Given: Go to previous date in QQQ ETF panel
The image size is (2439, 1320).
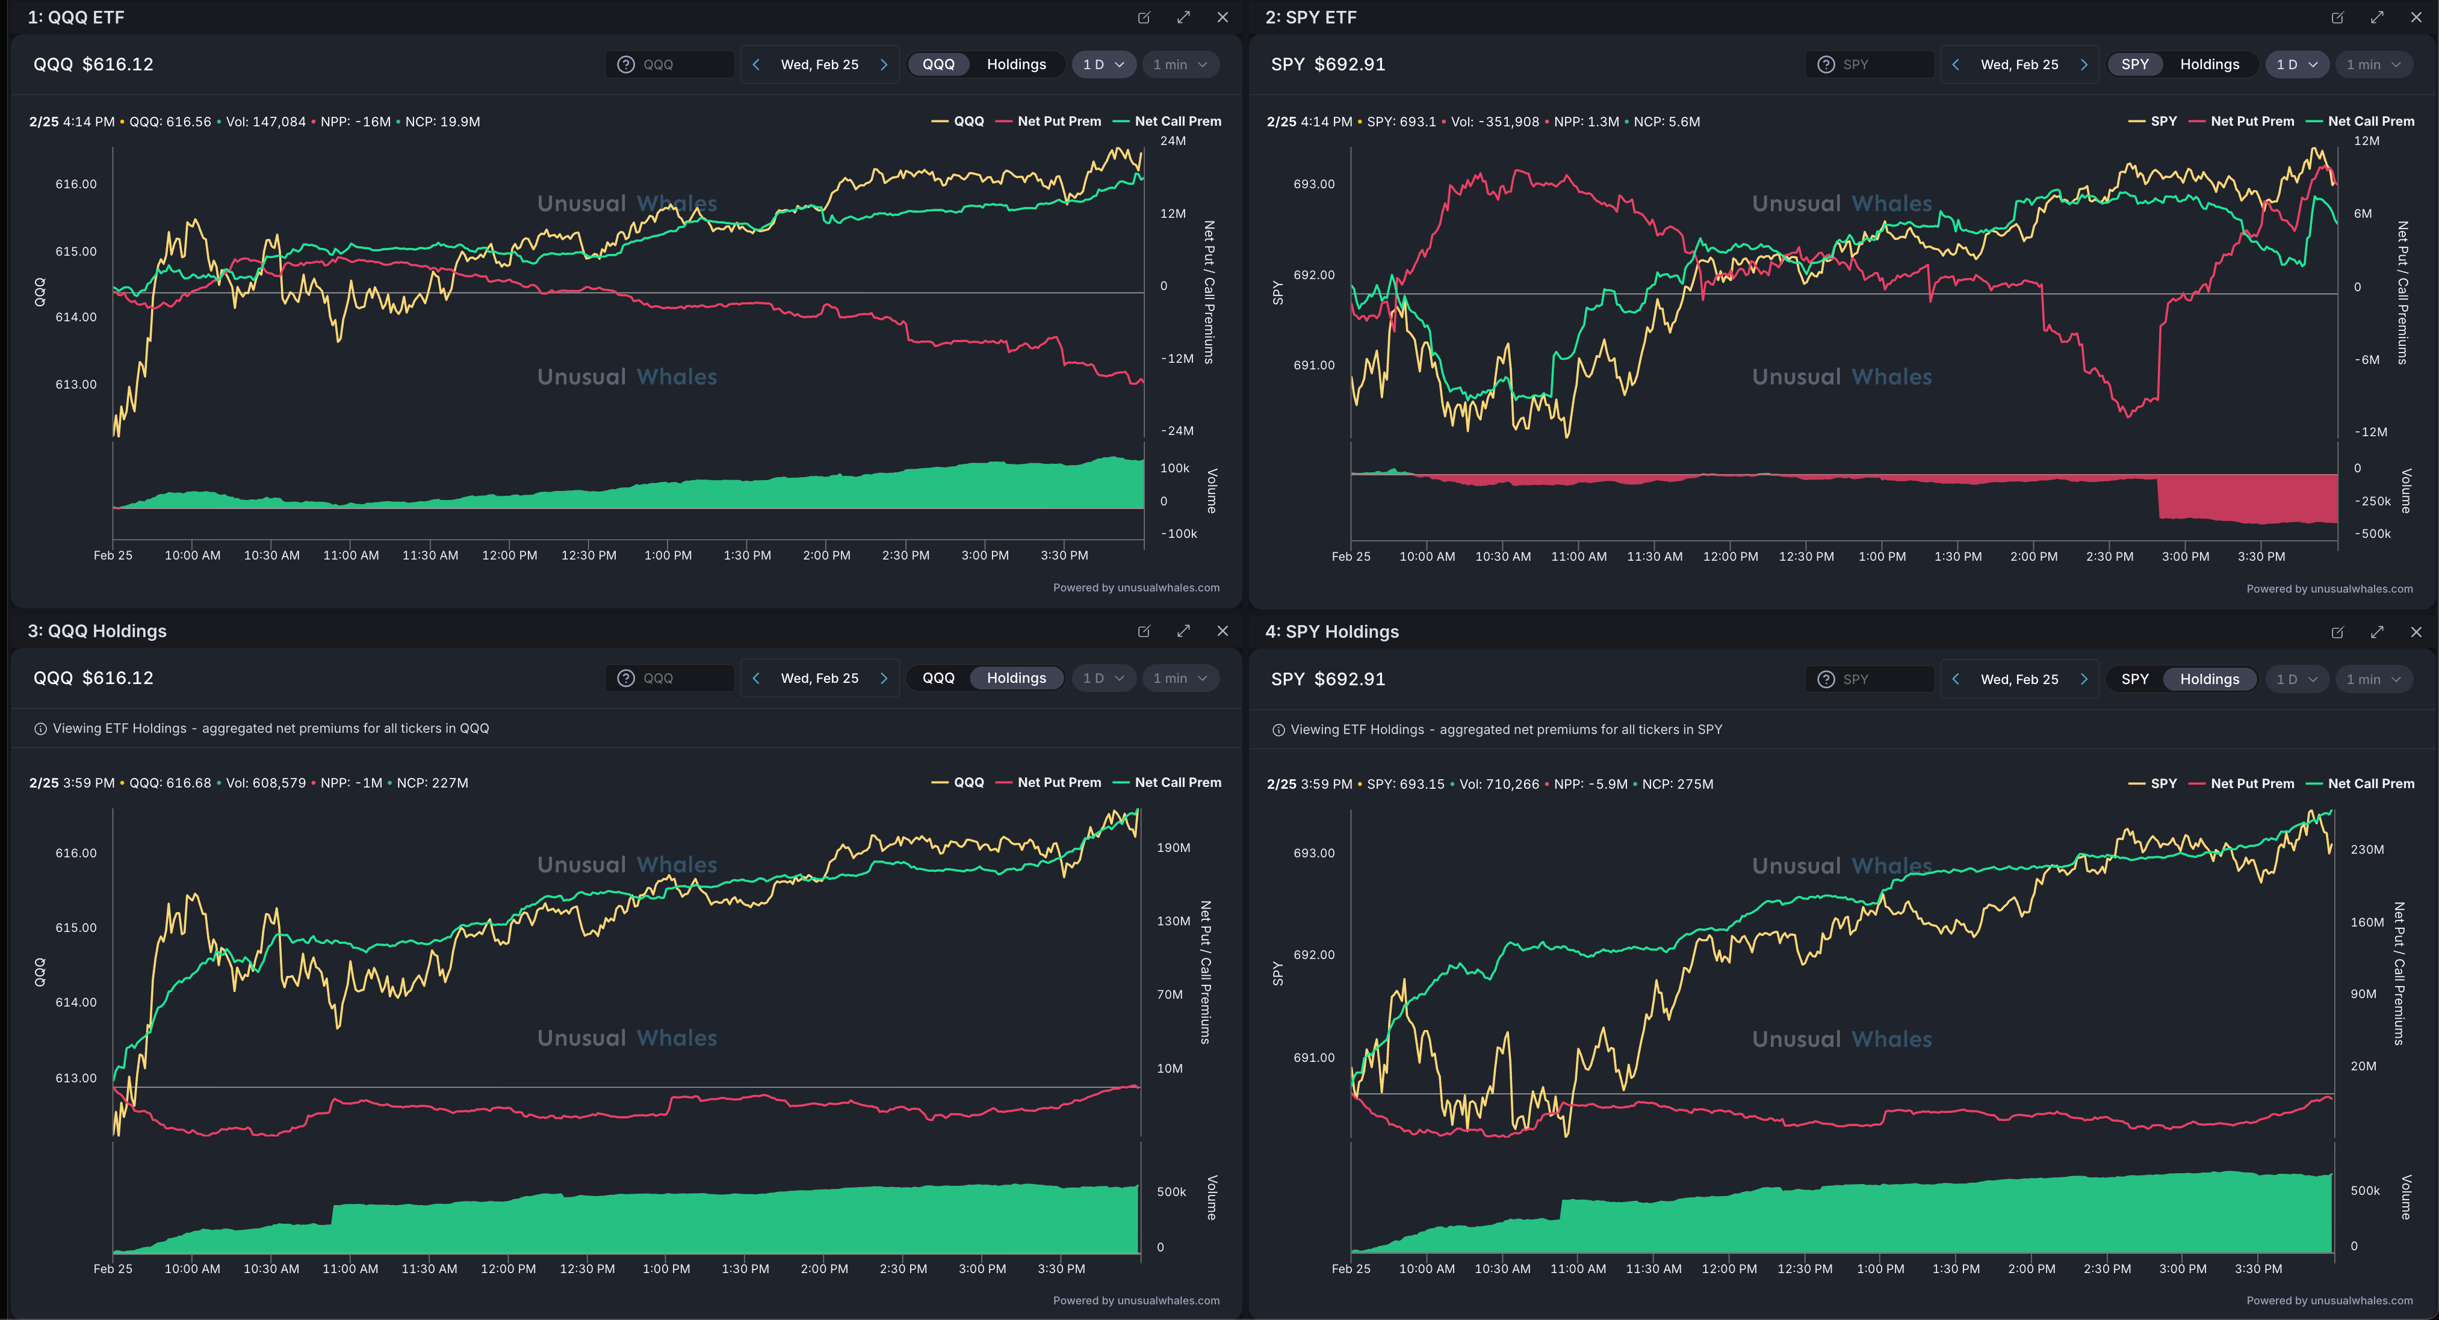Looking at the screenshot, I should pos(755,64).
